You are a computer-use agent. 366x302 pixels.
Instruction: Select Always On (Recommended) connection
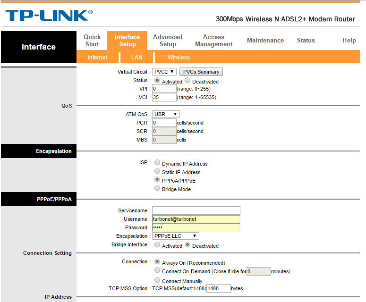point(157,261)
